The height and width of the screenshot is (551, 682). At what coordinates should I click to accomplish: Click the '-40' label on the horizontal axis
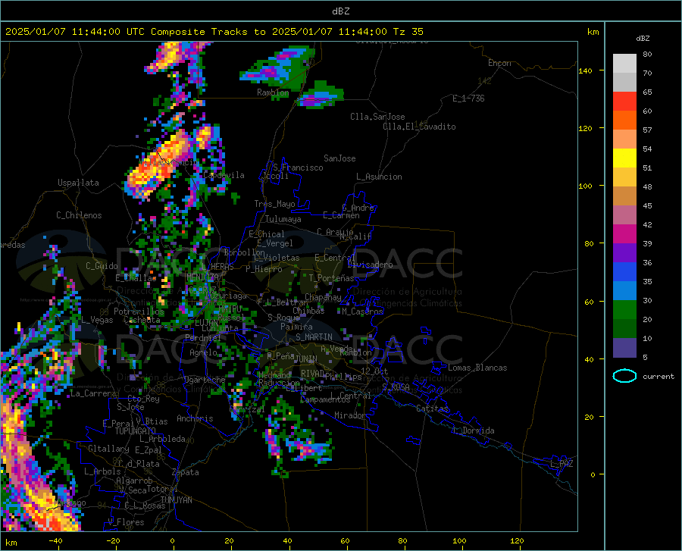click(55, 541)
